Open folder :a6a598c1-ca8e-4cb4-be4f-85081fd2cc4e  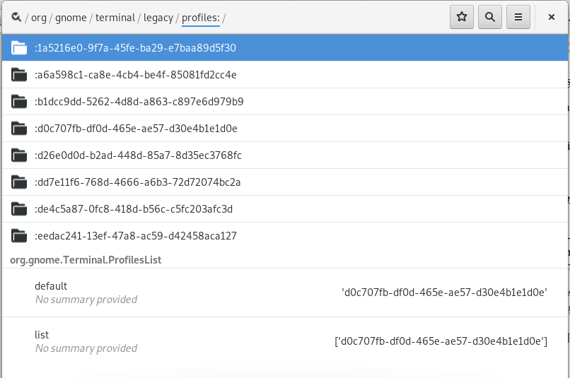(285, 74)
